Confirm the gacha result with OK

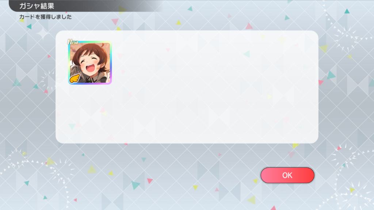click(287, 175)
